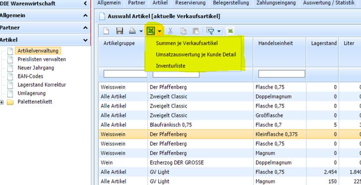Select Summen je Verkaufsartikel menu entry
Viewport: 361px width, 185px height.
click(187, 43)
